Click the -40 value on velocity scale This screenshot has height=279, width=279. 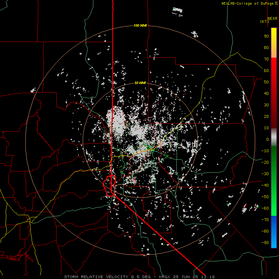coord(265,185)
